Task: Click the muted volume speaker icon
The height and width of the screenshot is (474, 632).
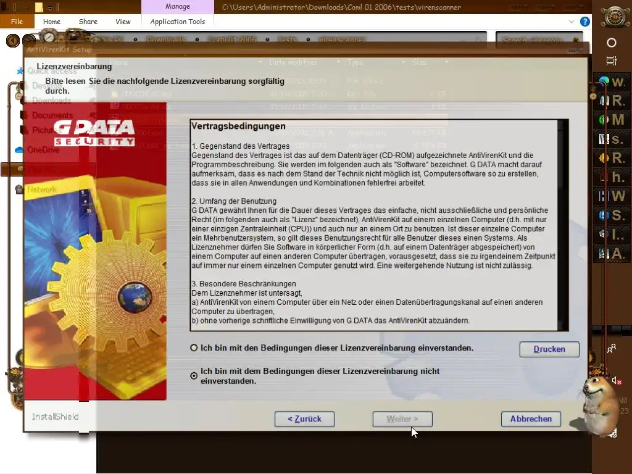Action: pyautogui.click(x=617, y=380)
